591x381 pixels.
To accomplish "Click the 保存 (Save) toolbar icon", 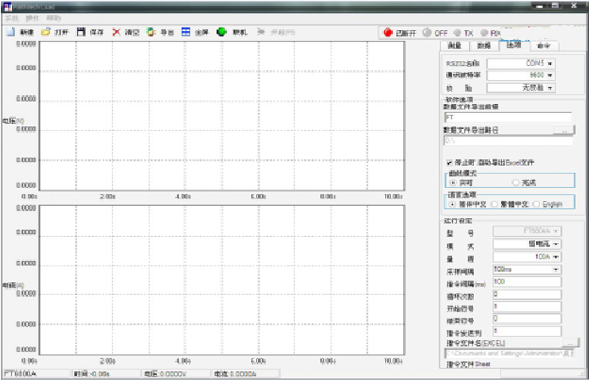I will coord(81,32).
